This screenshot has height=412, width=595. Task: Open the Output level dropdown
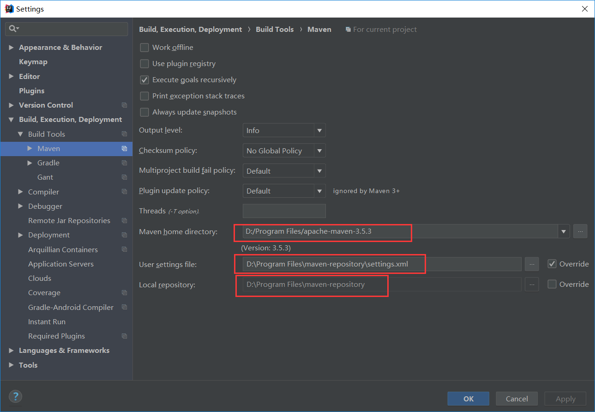coord(319,130)
